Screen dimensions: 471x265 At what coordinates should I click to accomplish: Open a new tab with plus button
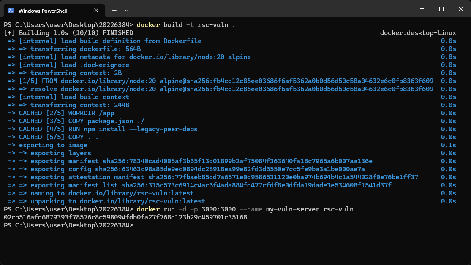[114, 11]
